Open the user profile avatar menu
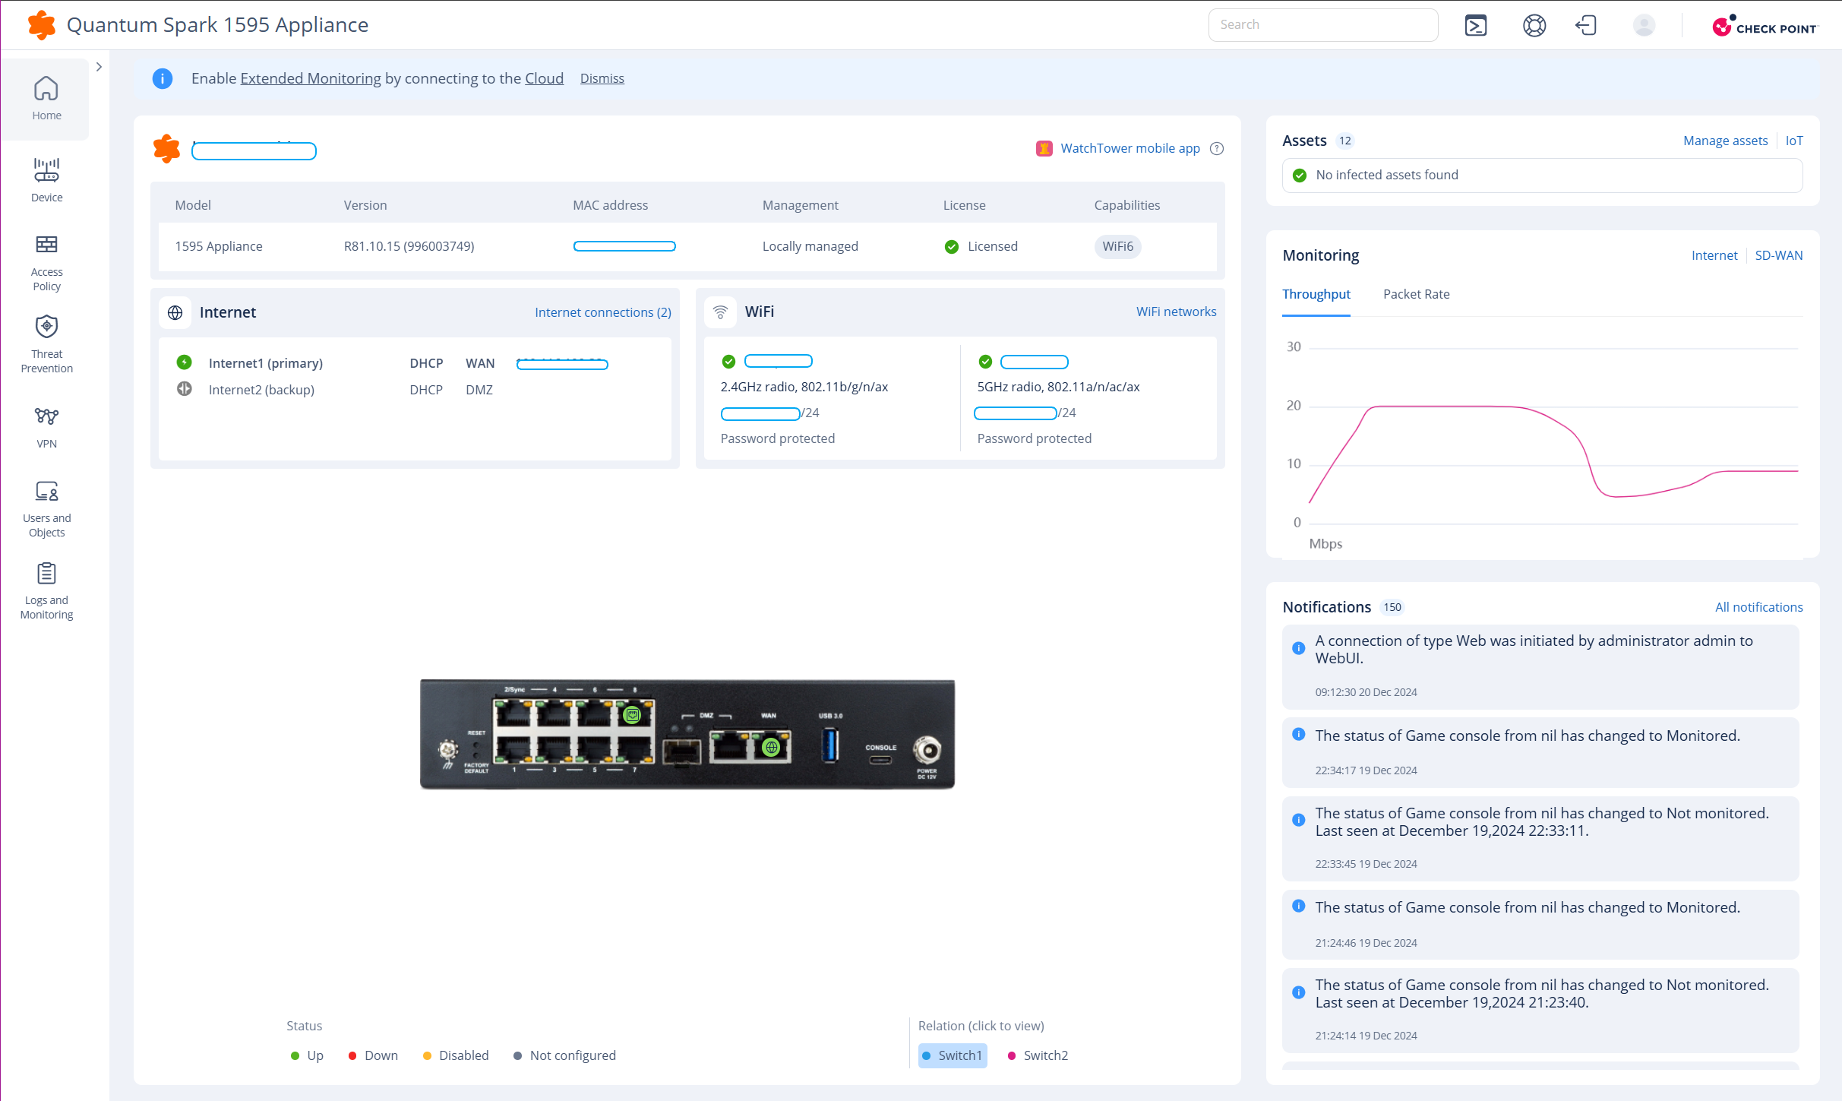1842x1101 pixels. (1644, 26)
